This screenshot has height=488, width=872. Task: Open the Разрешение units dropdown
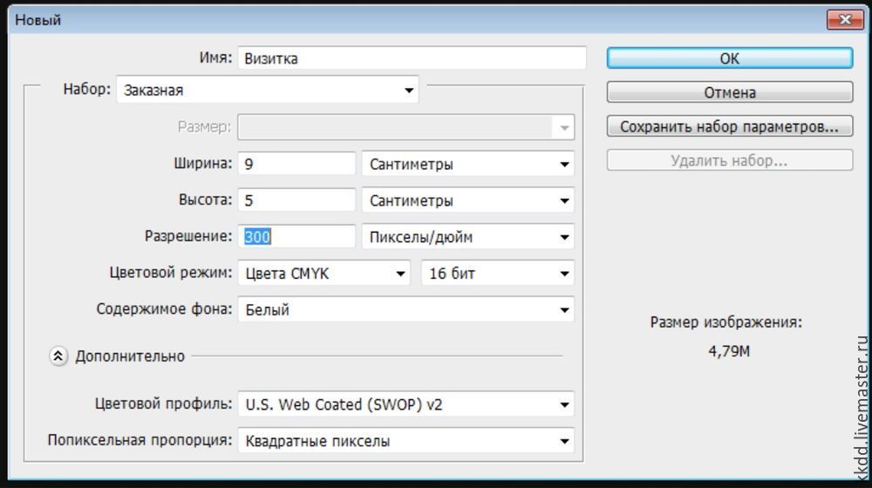(x=468, y=237)
